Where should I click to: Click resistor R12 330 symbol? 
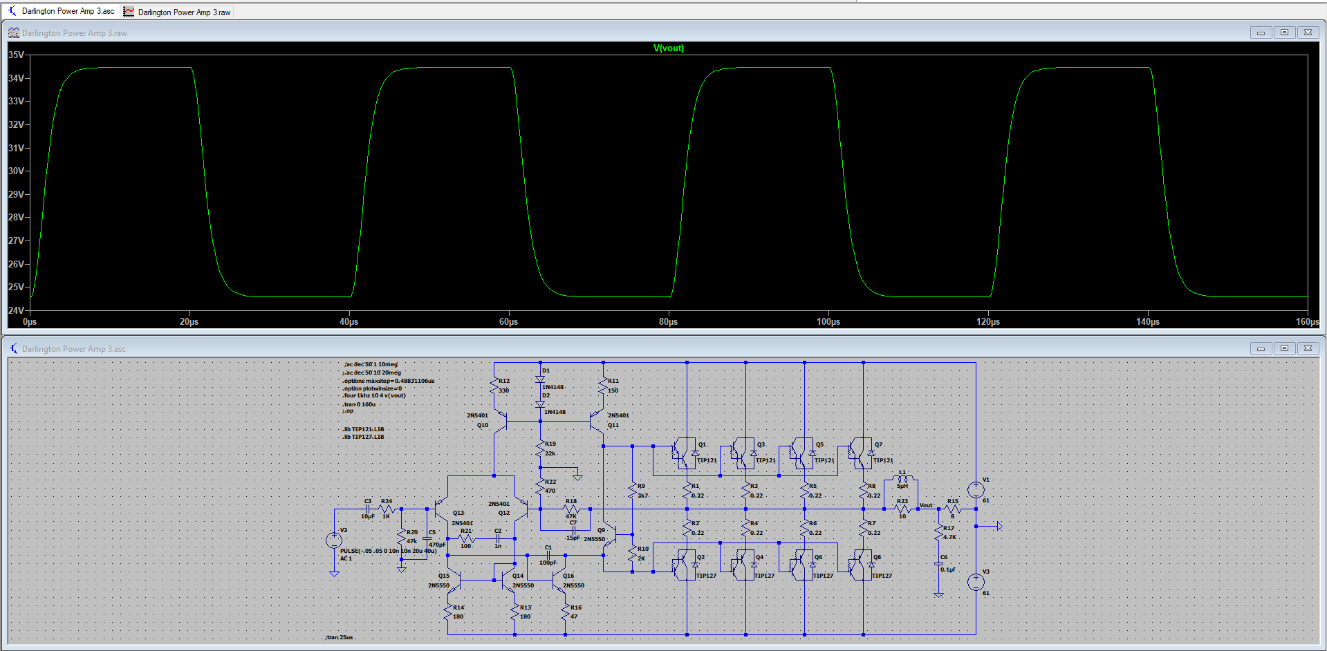494,386
